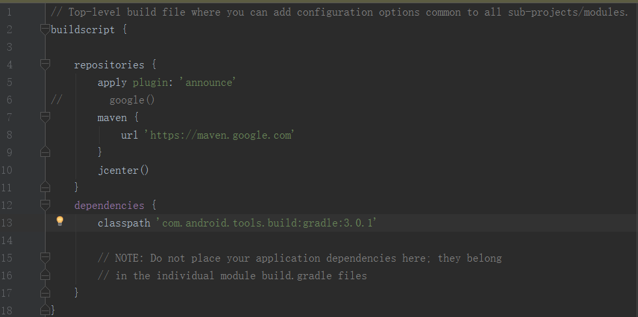638x317 pixels.
Task: Click the yellow lightbulb quick-fix icon
Action: 60,221
